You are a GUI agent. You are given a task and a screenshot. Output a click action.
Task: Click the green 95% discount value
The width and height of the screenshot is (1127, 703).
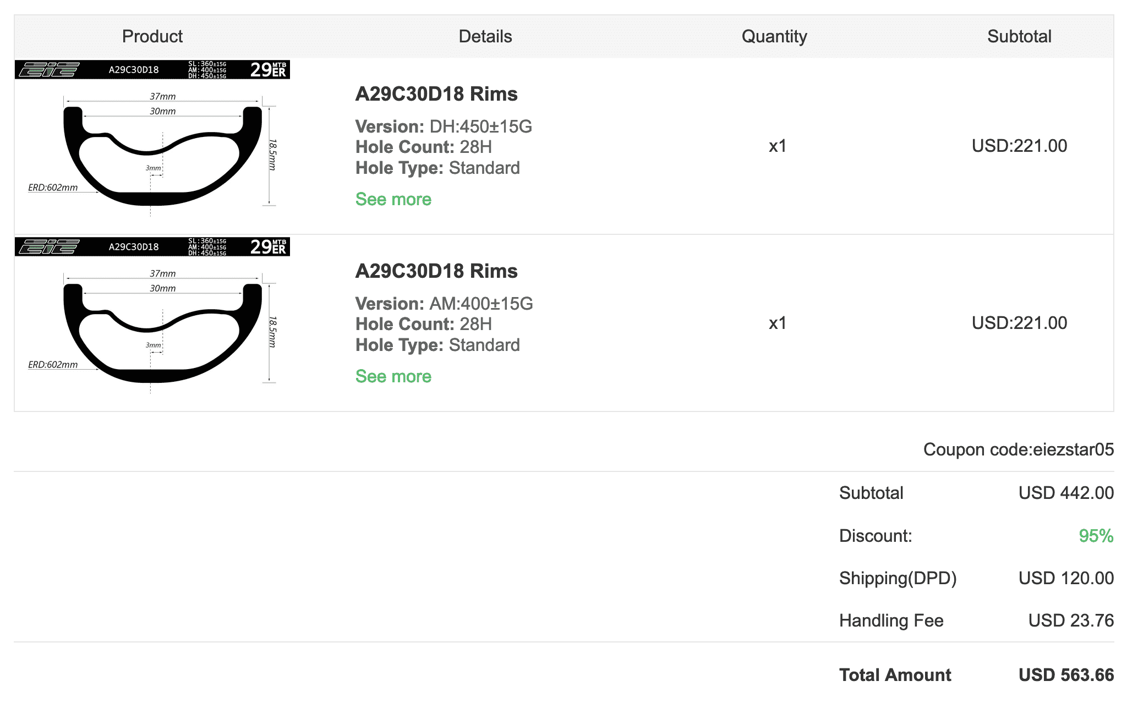[1096, 536]
